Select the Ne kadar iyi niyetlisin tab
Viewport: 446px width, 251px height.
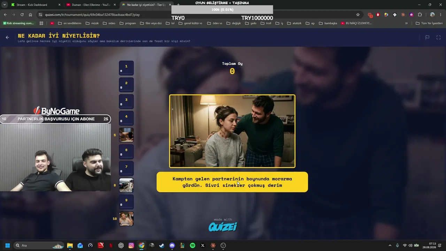[146, 5]
